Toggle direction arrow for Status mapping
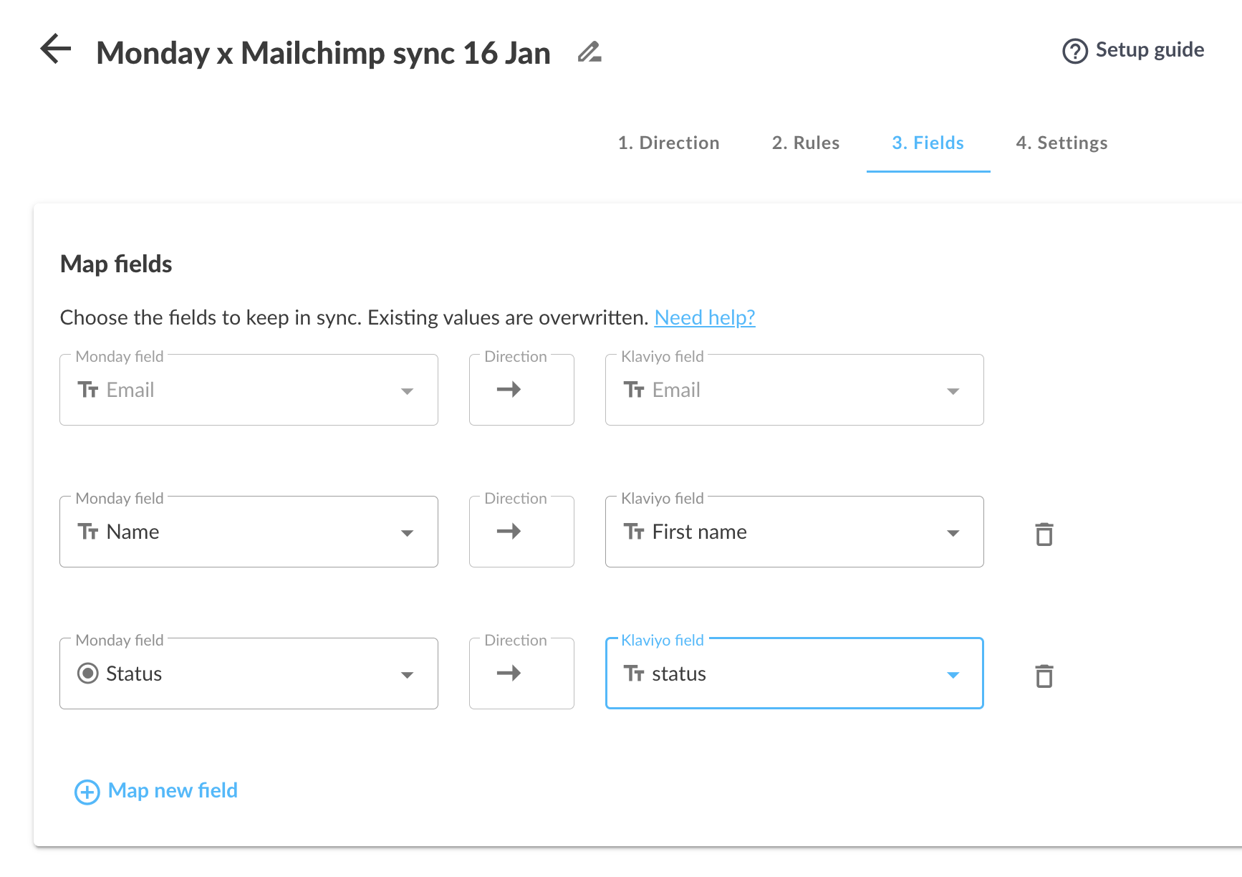Viewport: 1242px width, 877px height. pos(509,674)
